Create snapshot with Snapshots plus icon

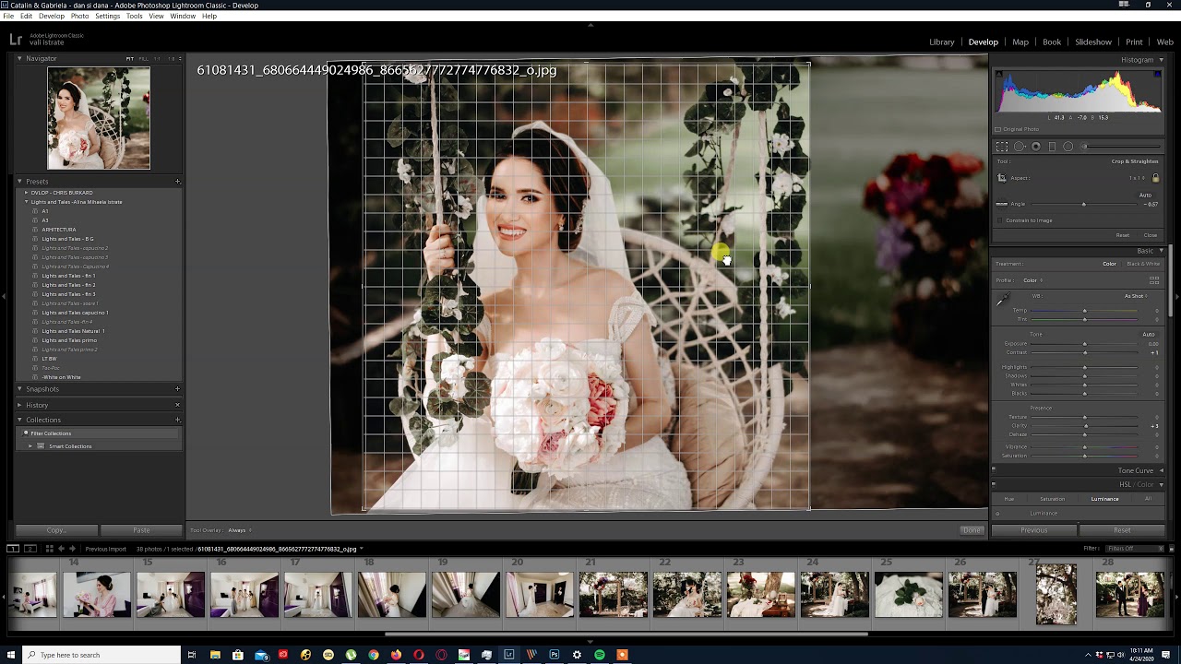coord(177,389)
